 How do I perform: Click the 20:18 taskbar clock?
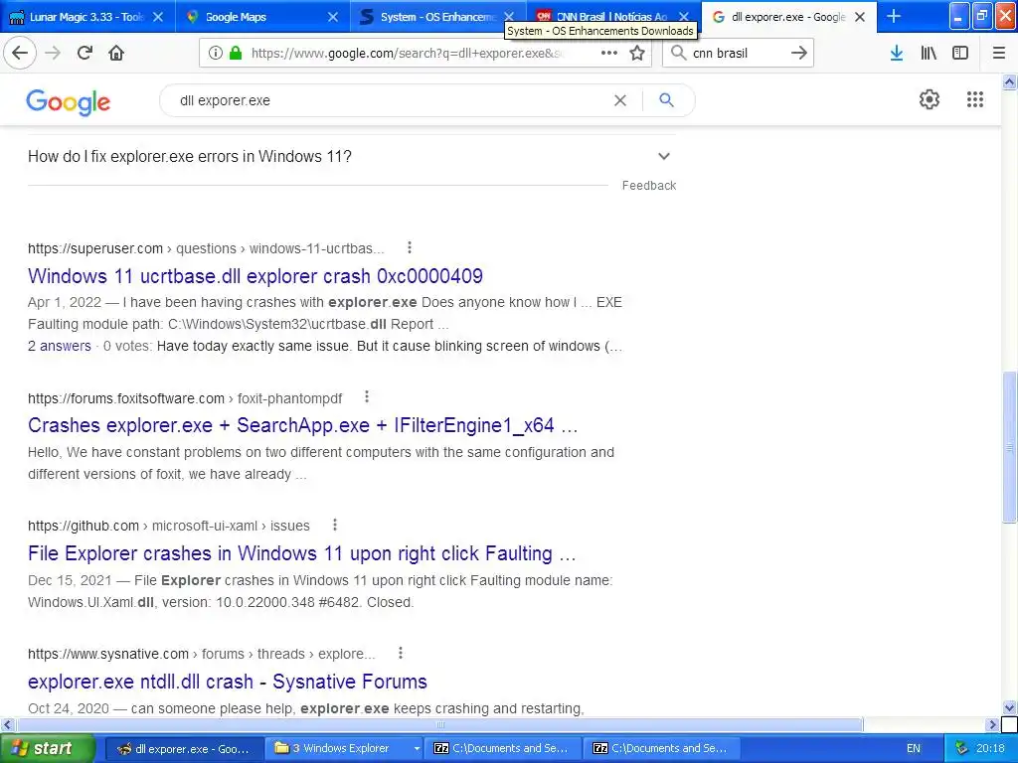point(990,749)
